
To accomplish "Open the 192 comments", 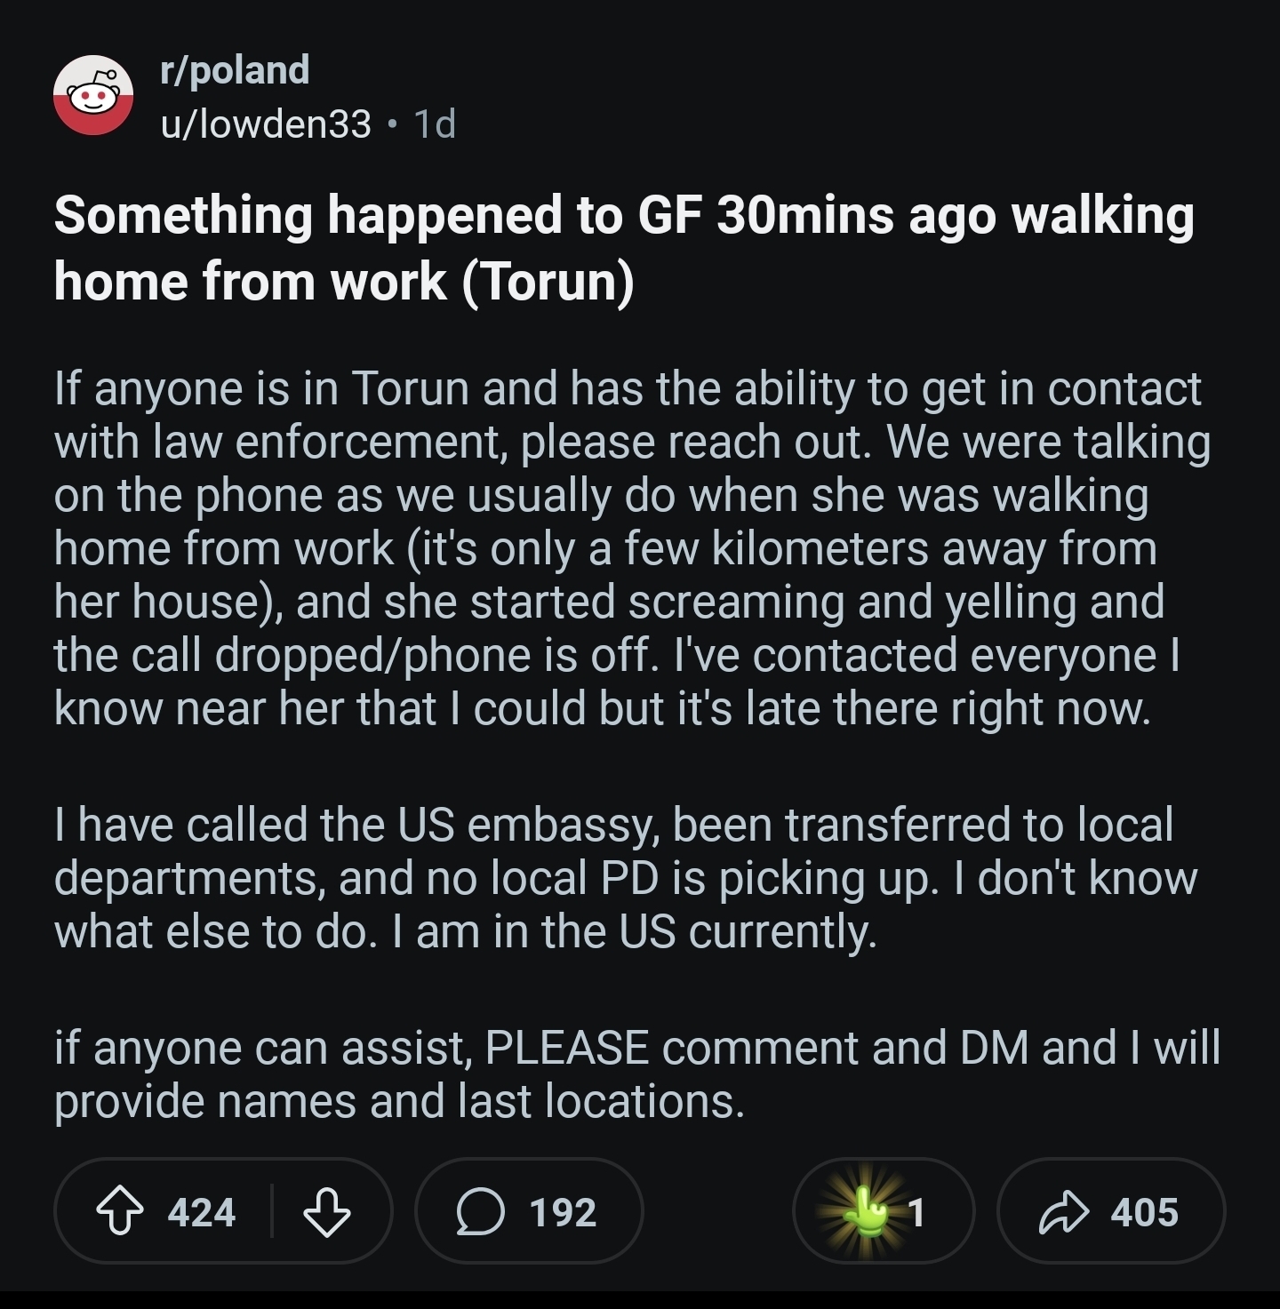I will (x=563, y=1212).
